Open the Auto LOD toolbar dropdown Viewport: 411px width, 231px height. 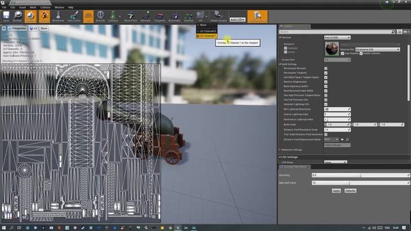238,20
